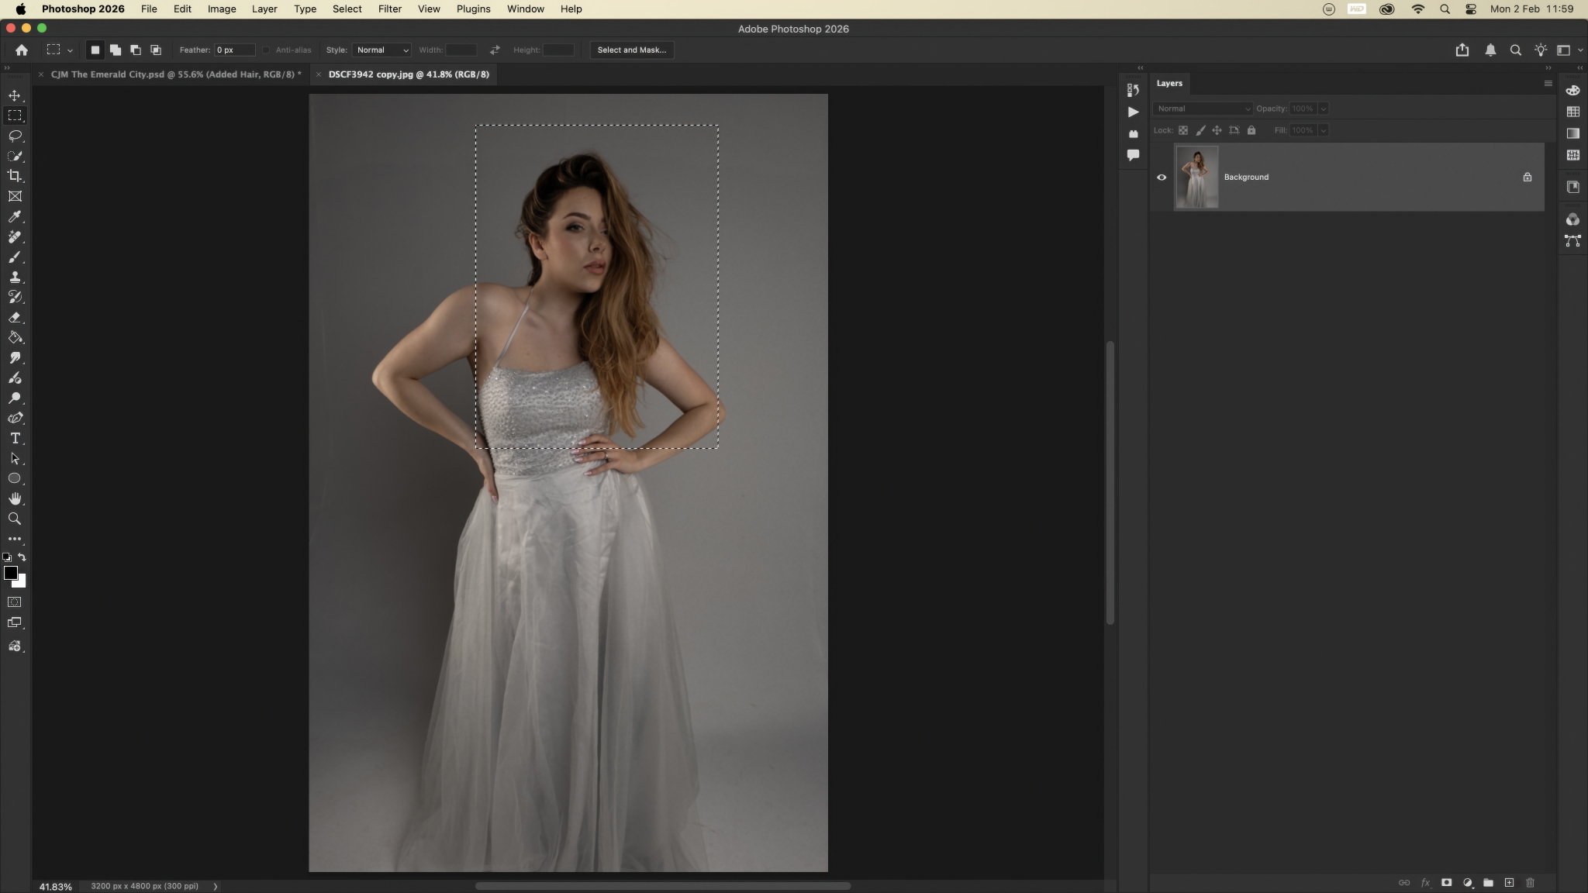The image size is (1588, 893).
Task: Enable Add to selection mode
Action: [115, 50]
